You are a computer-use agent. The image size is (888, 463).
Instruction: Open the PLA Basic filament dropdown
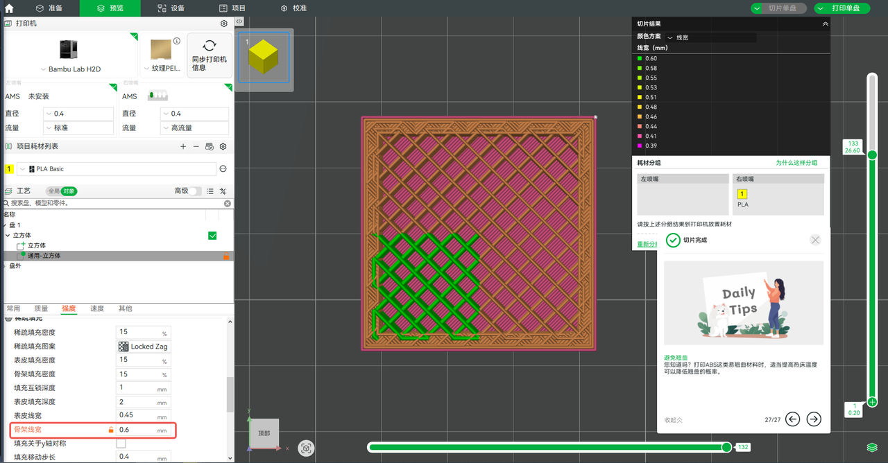pyautogui.click(x=117, y=169)
